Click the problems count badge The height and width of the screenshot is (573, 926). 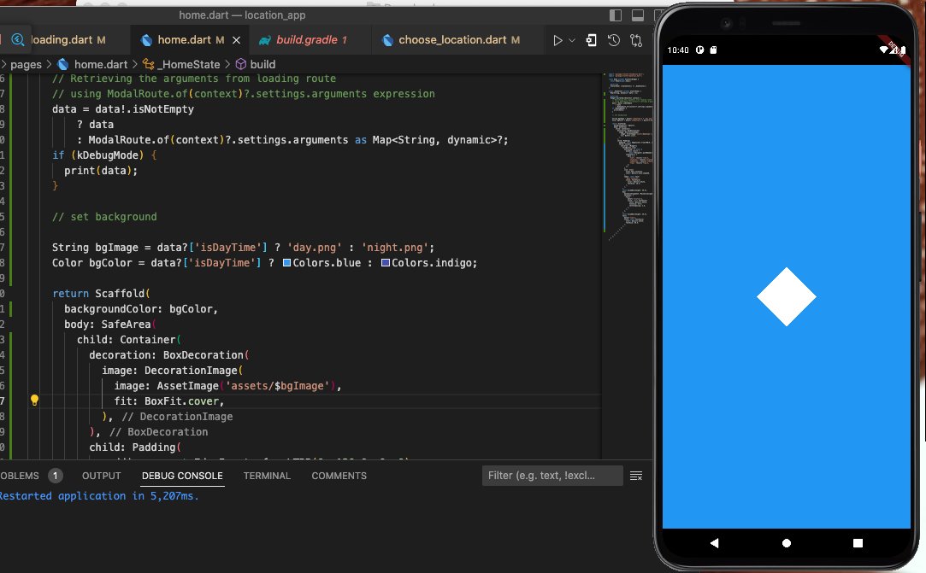(x=56, y=476)
